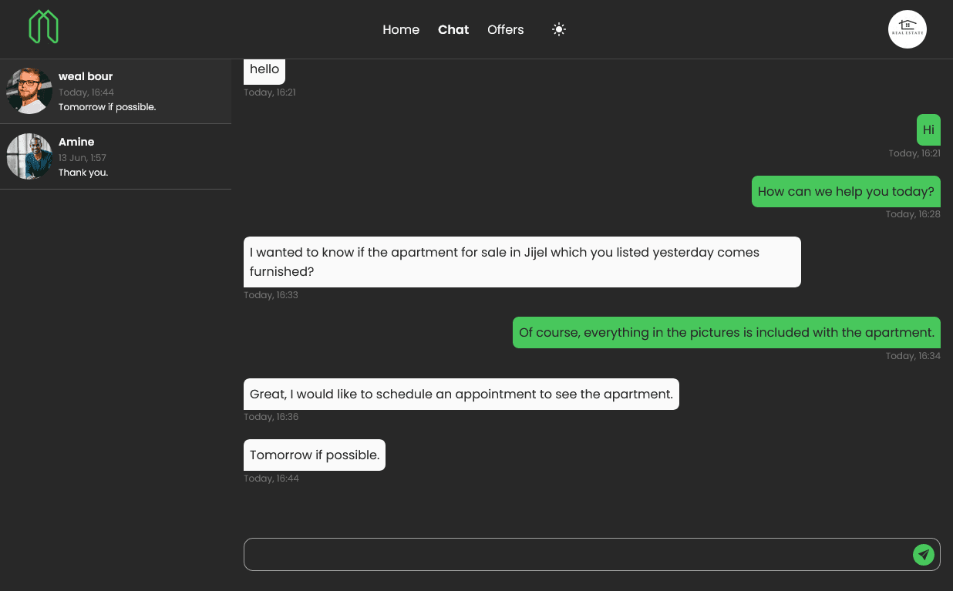Viewport: 953px width, 591px height.
Task: Open the conversation with Amine
Action: [x=116, y=156]
